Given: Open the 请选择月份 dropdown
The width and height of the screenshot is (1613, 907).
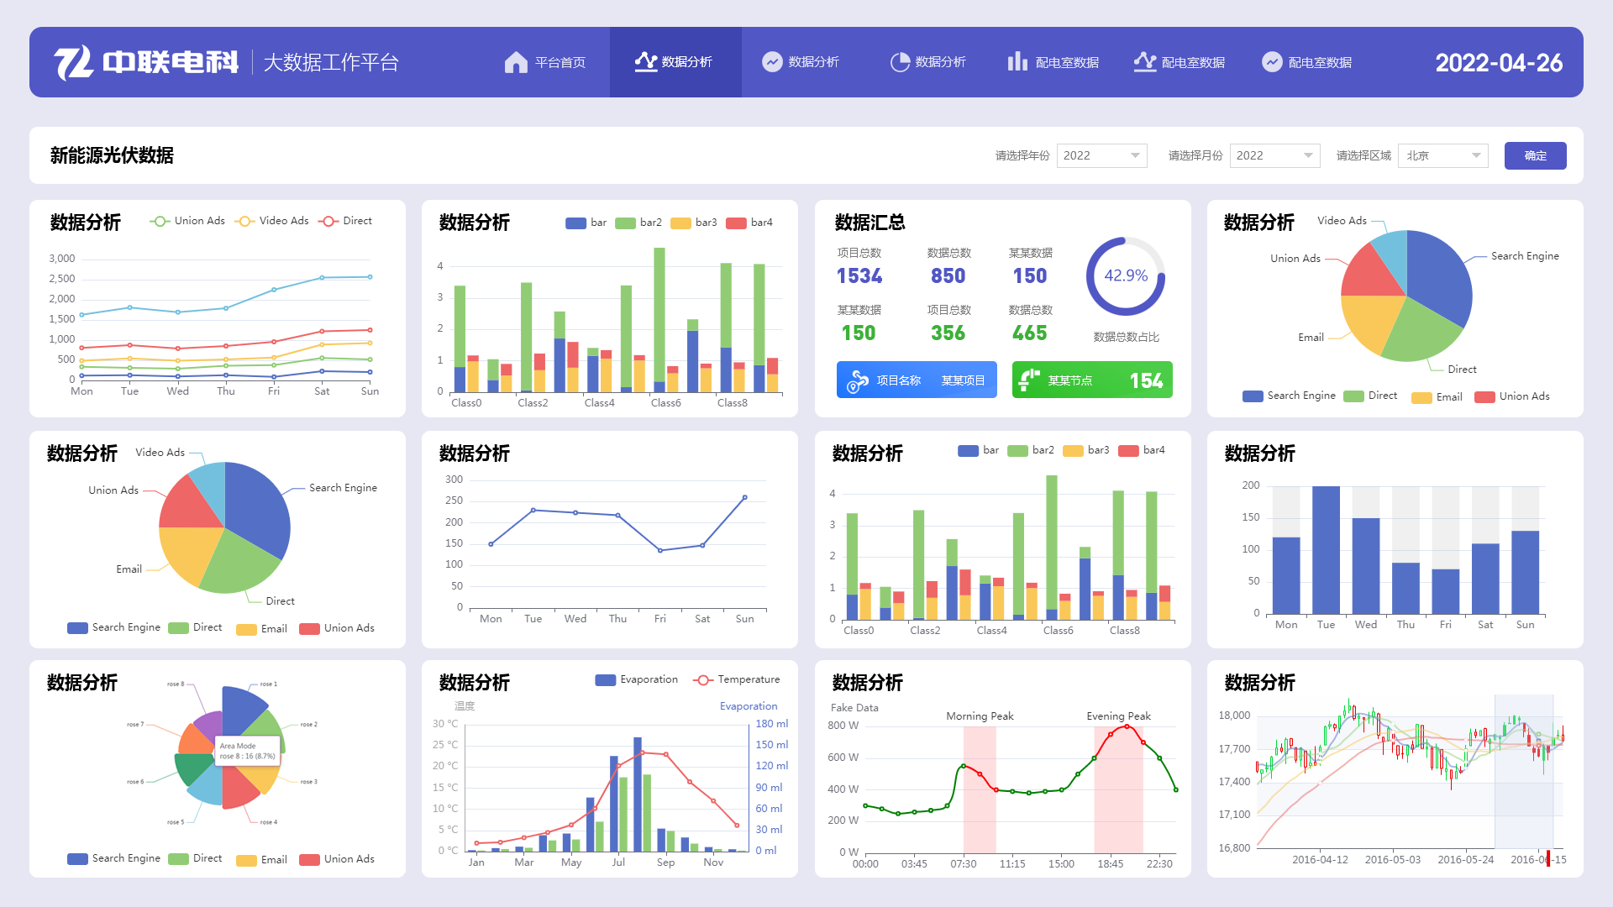Looking at the screenshot, I should tap(1274, 155).
